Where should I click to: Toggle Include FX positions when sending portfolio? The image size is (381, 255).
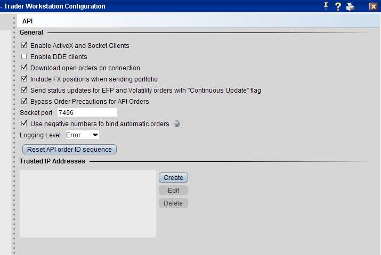point(23,79)
